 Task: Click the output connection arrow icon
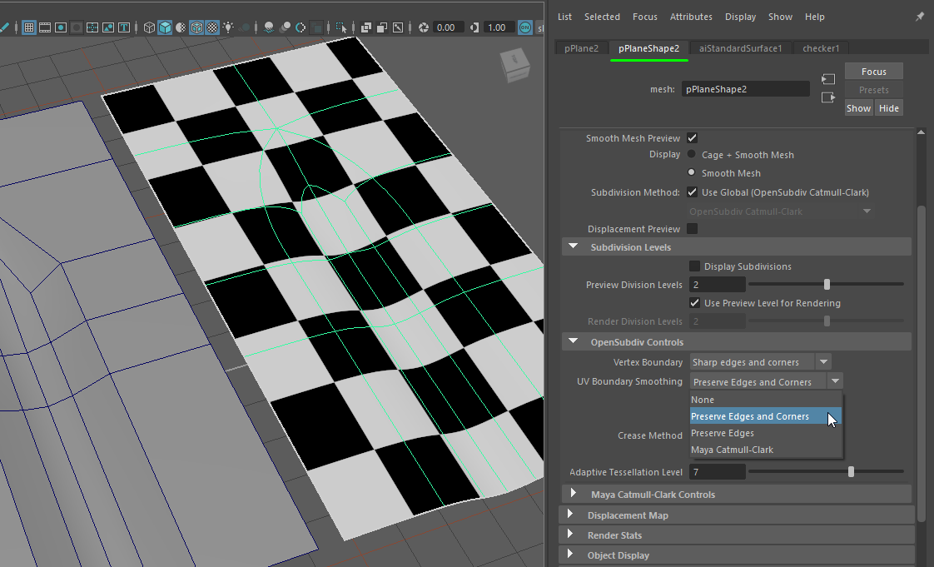(827, 97)
